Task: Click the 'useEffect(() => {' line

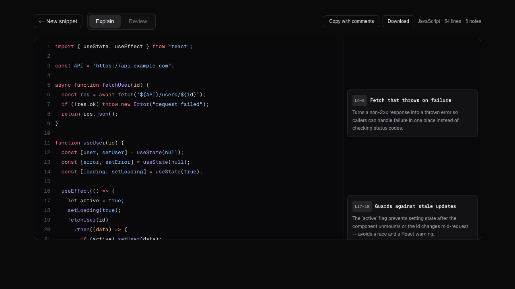Action: click(x=88, y=191)
